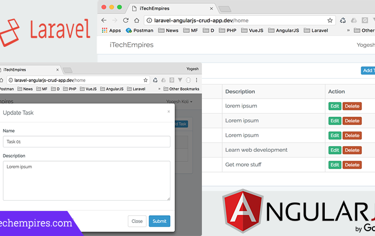The width and height of the screenshot is (375, 236).
Task: Click recycle extension icon in main browser
Action: [x=343, y=21]
